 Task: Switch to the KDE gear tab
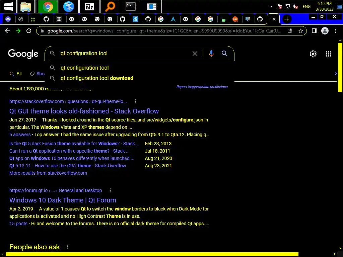pos(135,19)
